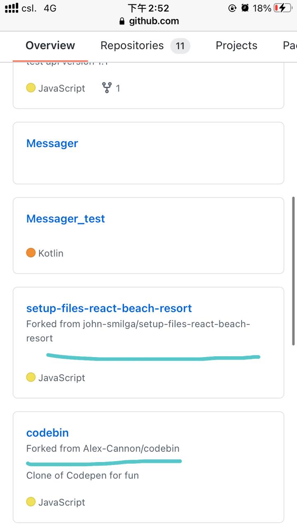The width and height of the screenshot is (297, 529).
Task: Click the orange Kotlin language dot
Action: 31,253
